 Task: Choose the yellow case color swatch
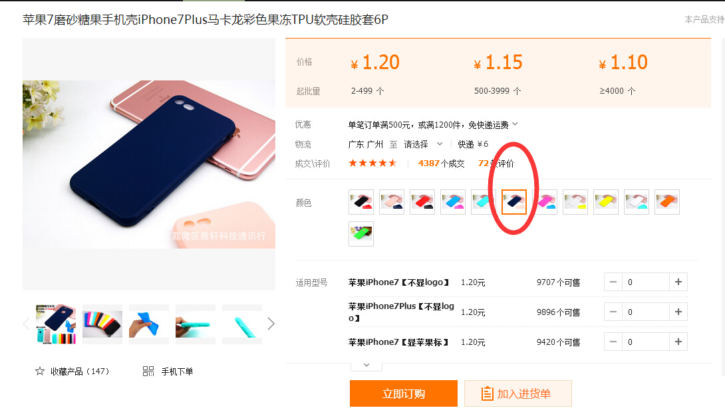click(x=606, y=202)
